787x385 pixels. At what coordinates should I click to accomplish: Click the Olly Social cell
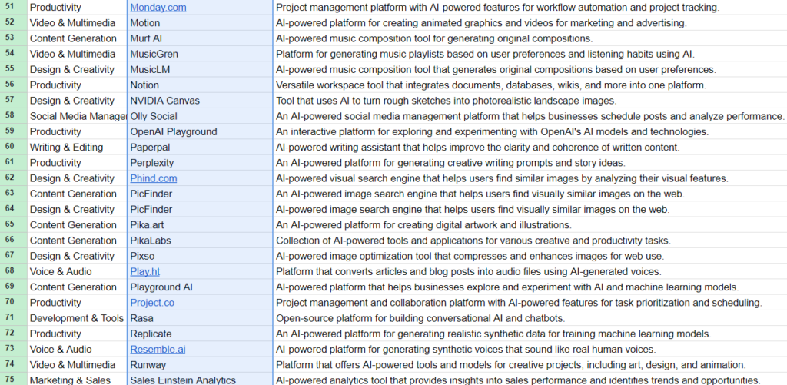(x=201, y=117)
